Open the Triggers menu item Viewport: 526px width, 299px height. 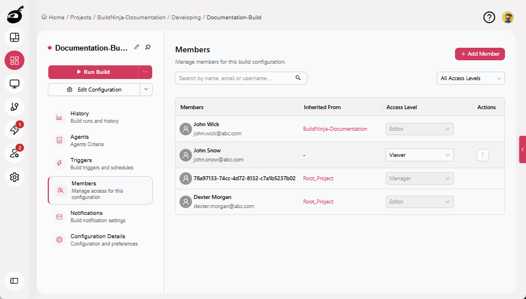click(100, 163)
